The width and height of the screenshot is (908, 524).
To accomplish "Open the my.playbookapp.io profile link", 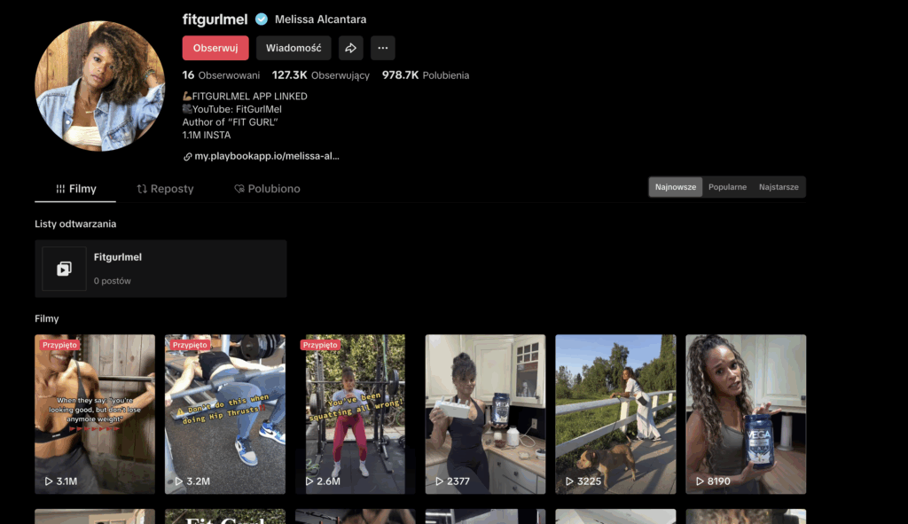I will click(267, 156).
